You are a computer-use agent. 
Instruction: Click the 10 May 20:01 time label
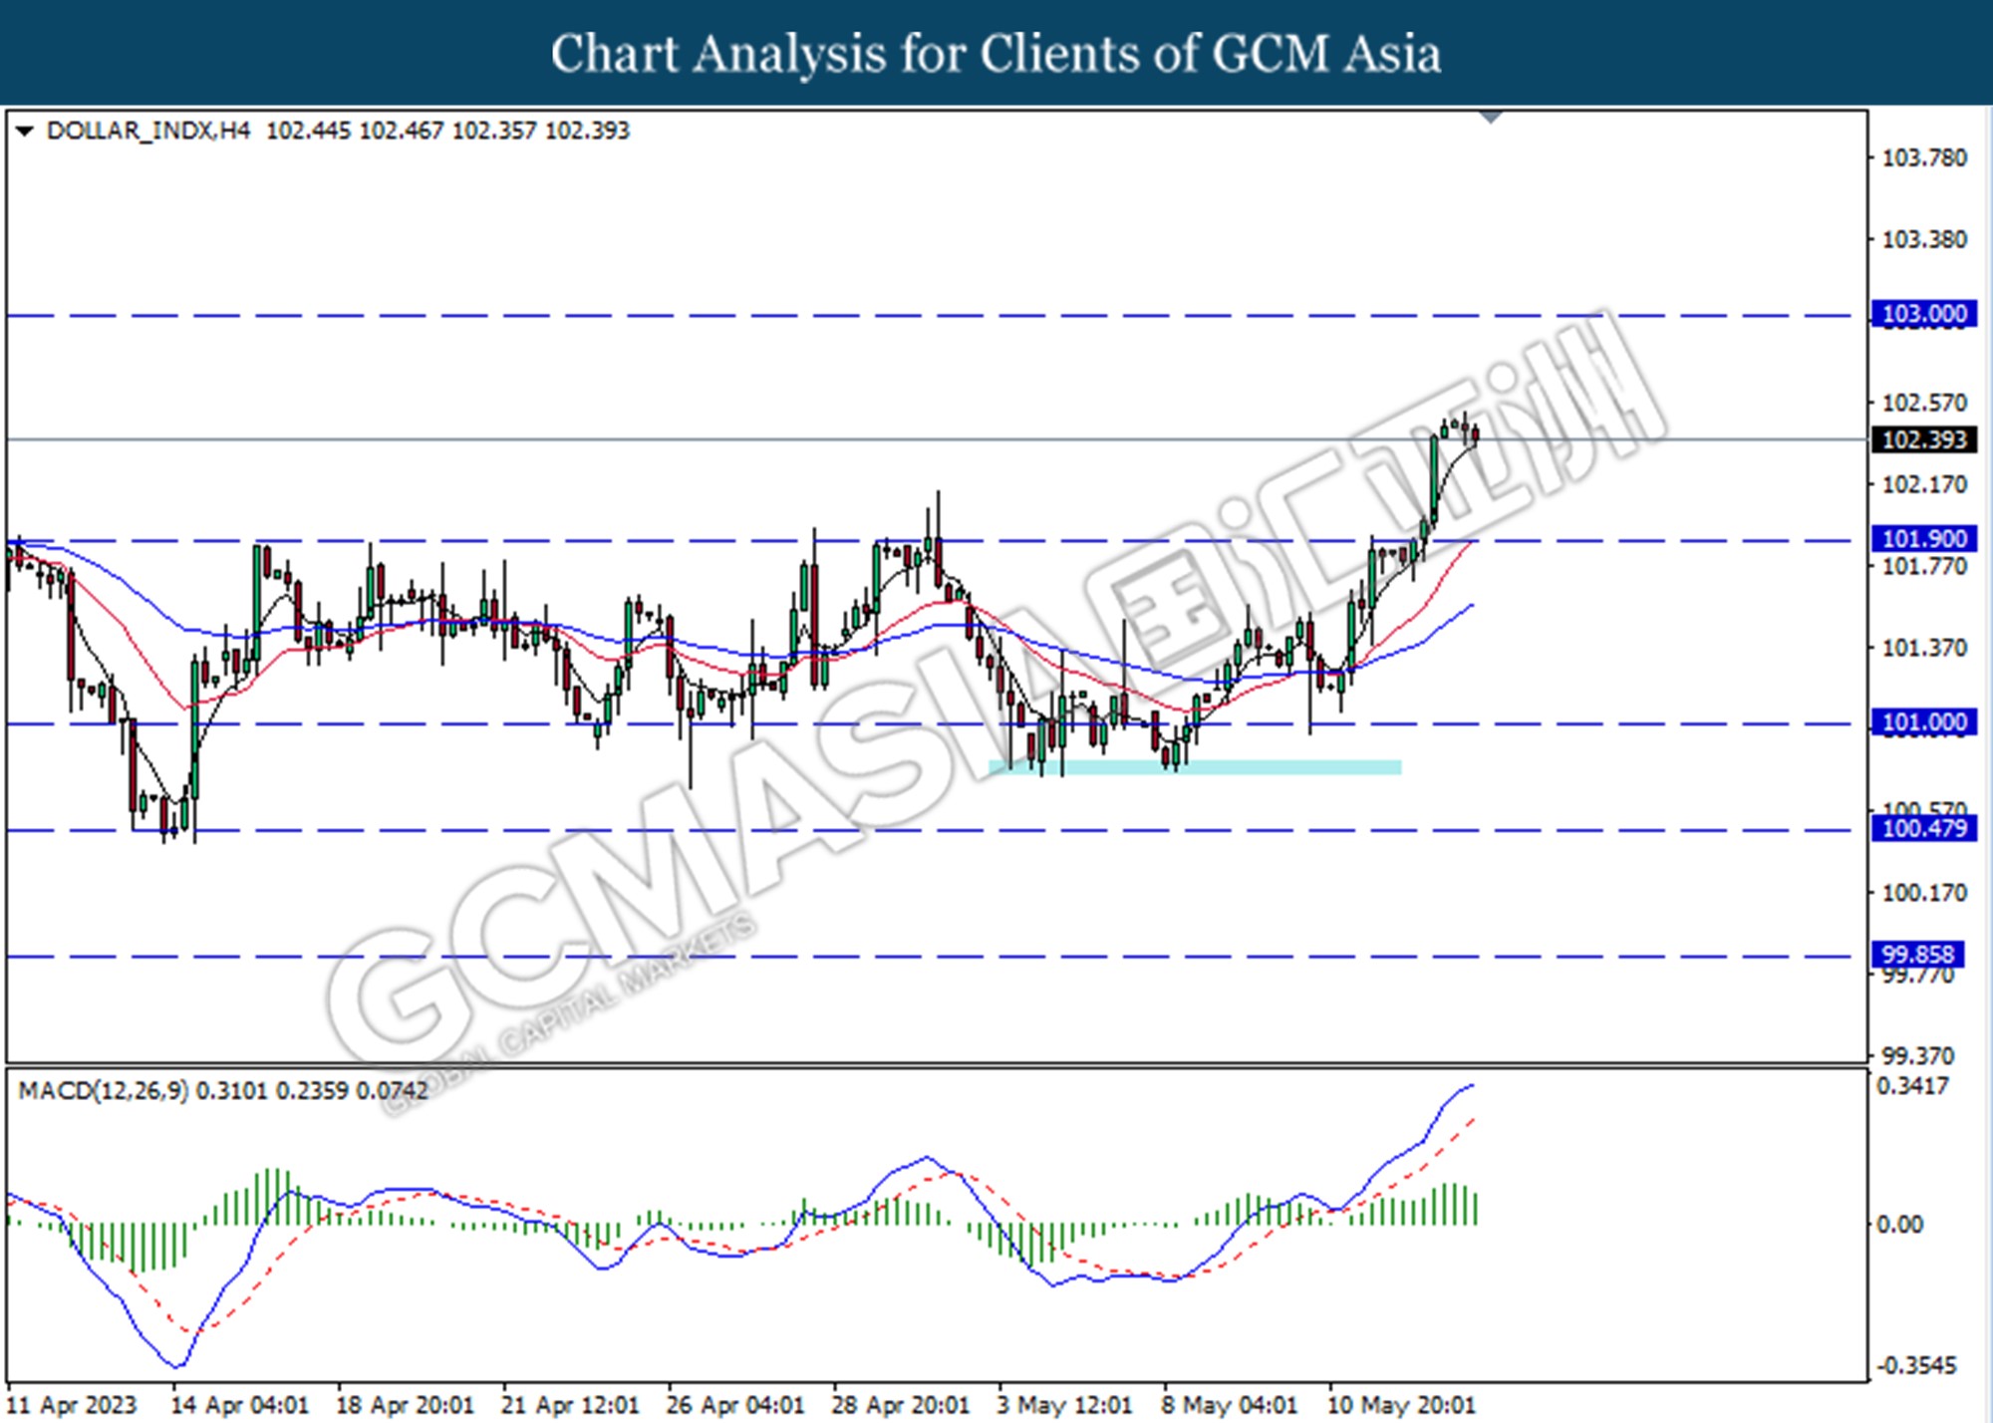coord(1401,1405)
